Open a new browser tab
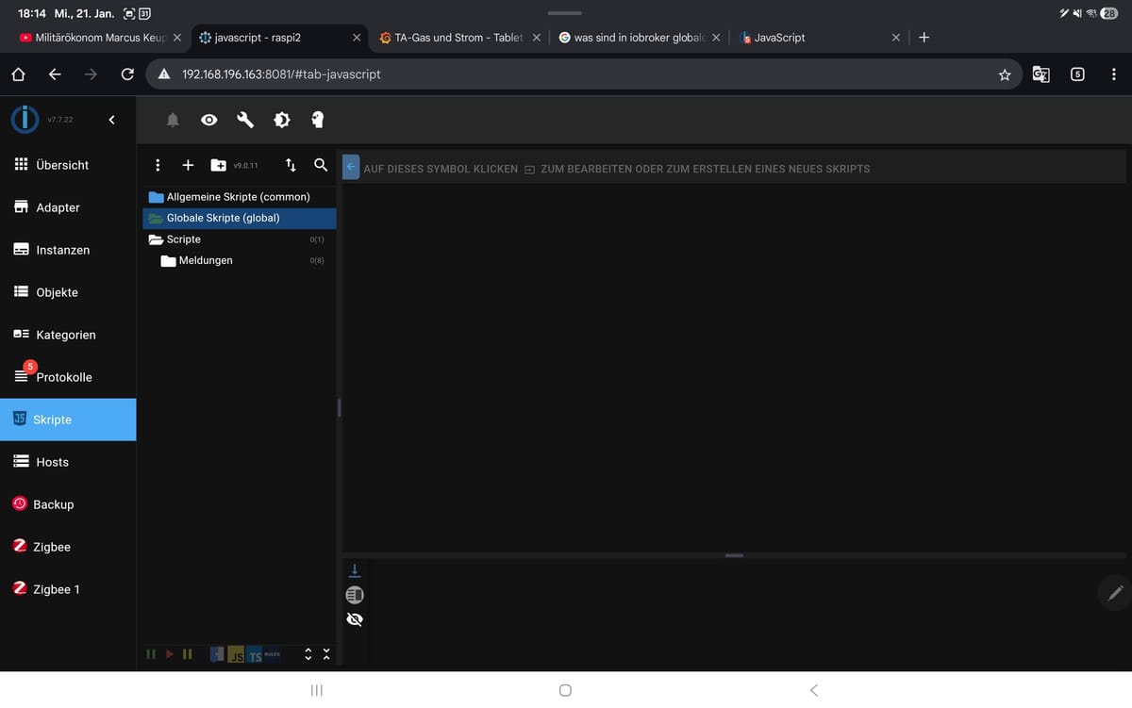This screenshot has width=1132, height=708. click(x=924, y=38)
